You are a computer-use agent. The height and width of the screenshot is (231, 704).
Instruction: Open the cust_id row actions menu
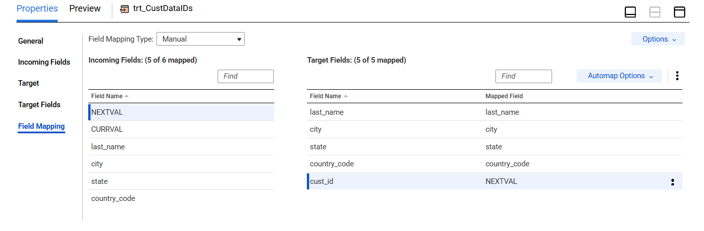pyautogui.click(x=672, y=182)
